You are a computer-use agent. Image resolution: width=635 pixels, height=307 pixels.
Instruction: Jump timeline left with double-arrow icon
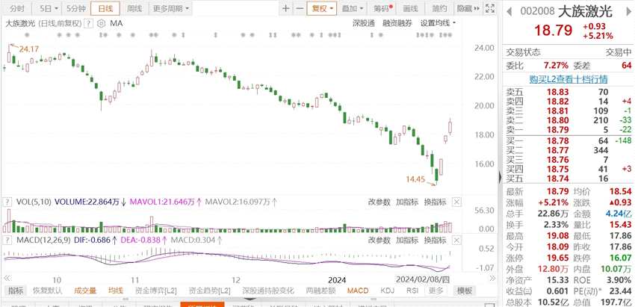pos(7,279)
